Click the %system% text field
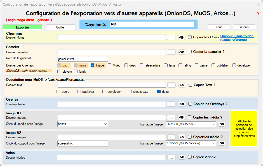The image size is (263, 166). [152, 24]
